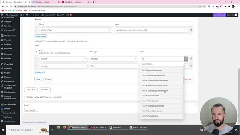240x135 pixels.
Task: Select token Field #9 venda/dataFinalizada
Action: coord(162,75)
